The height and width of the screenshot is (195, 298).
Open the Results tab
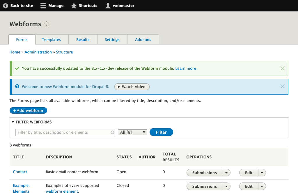click(83, 40)
